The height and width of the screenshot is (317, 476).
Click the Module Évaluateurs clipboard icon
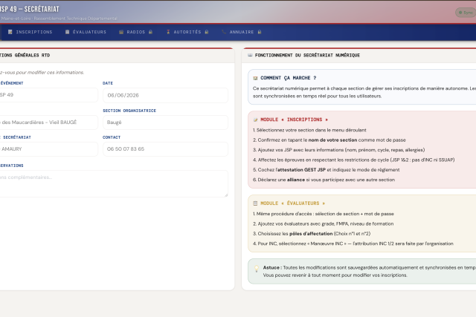click(x=255, y=203)
